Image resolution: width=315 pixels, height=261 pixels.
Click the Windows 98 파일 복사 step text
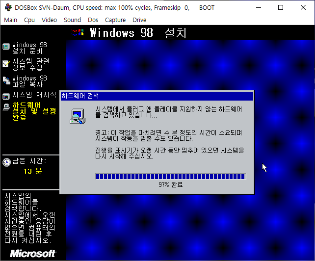coord(29,81)
